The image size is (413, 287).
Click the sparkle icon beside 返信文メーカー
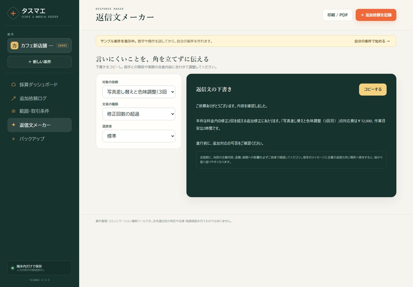[x=13, y=125]
